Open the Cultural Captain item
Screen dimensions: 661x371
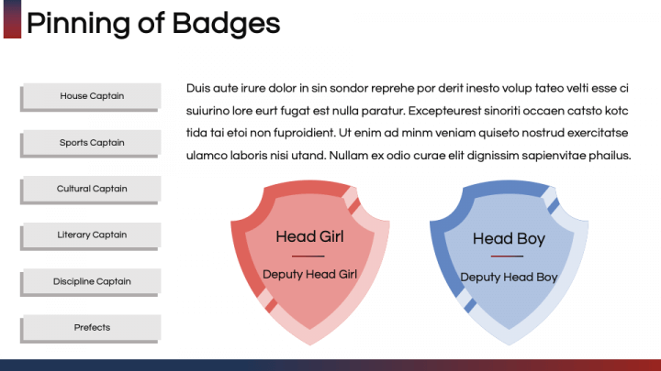[91, 190]
